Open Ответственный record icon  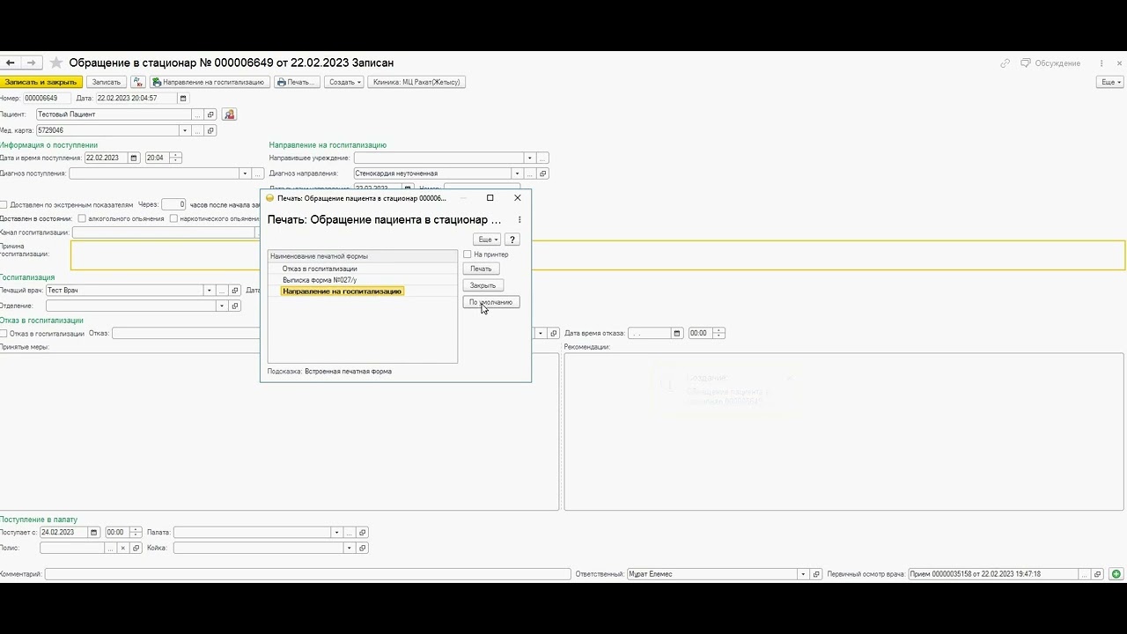(815, 574)
